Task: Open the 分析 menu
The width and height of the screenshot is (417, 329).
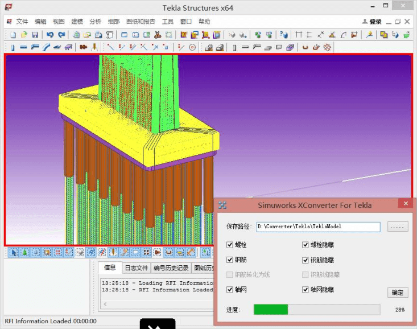Action: (96, 22)
